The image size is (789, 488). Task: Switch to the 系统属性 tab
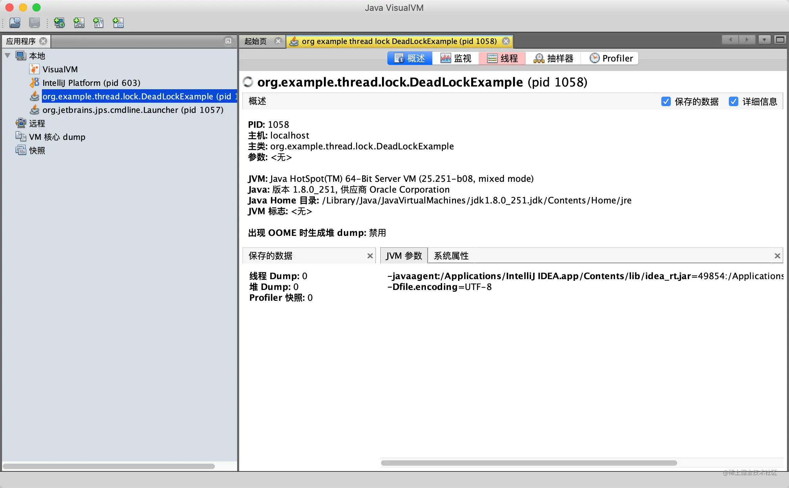click(x=451, y=256)
